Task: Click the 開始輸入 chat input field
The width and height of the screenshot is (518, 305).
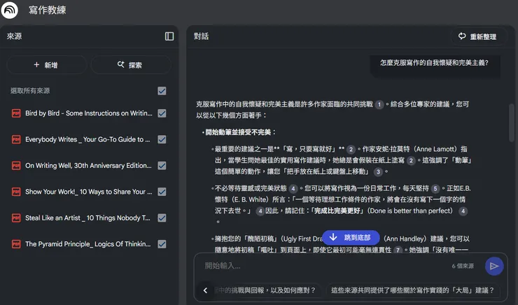Action: tap(323, 266)
